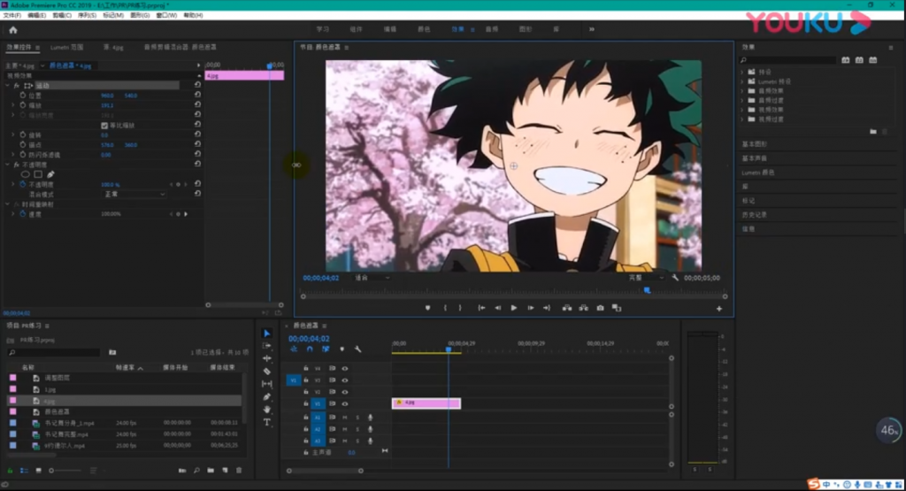906x491 pixels.
Task: Switch to 颜色 workspace tab
Action: point(424,29)
